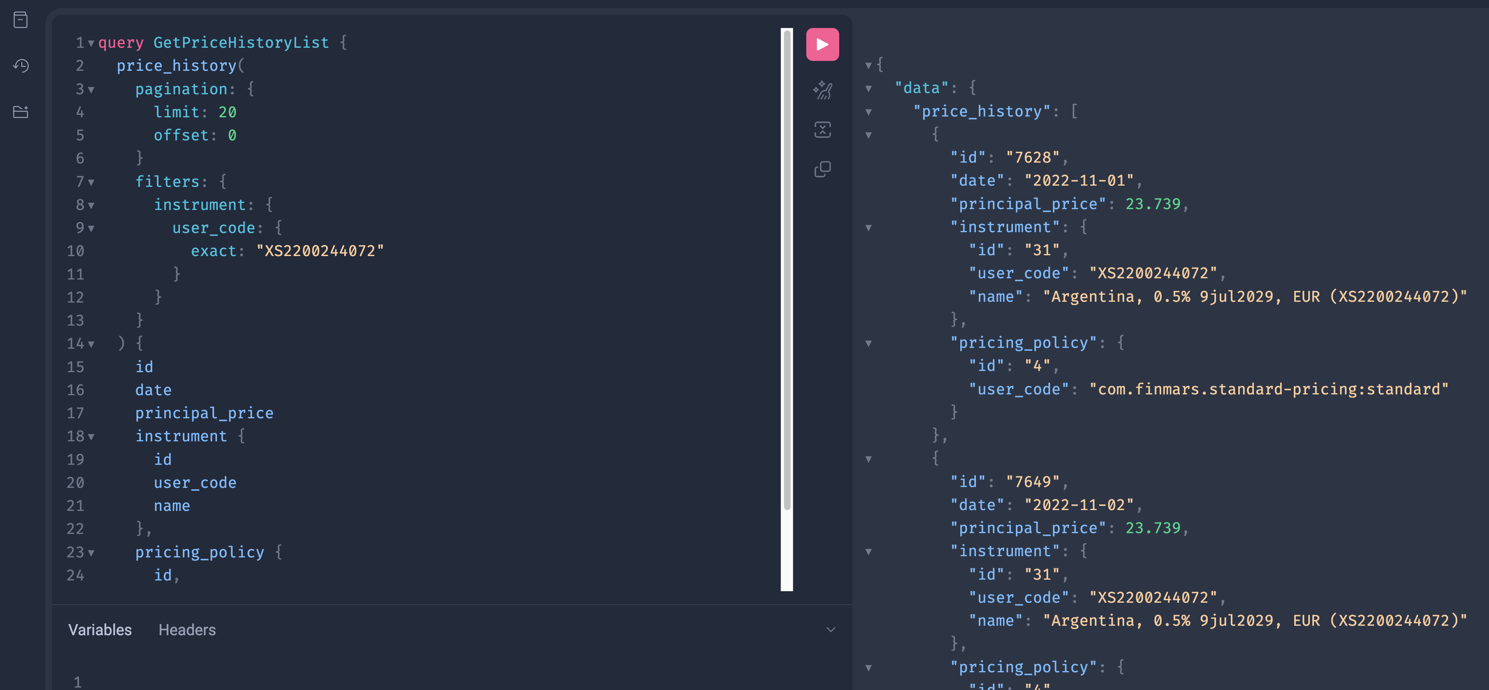This screenshot has width=1489, height=690.
Task: Click the prettify query icon
Action: pos(822,90)
